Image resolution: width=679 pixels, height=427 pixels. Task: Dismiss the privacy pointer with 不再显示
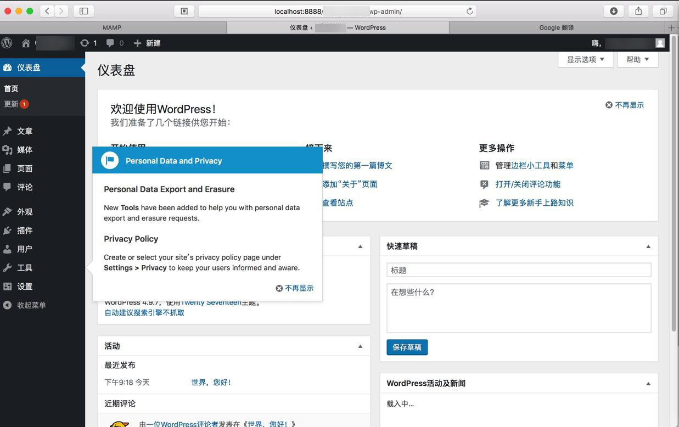point(295,288)
